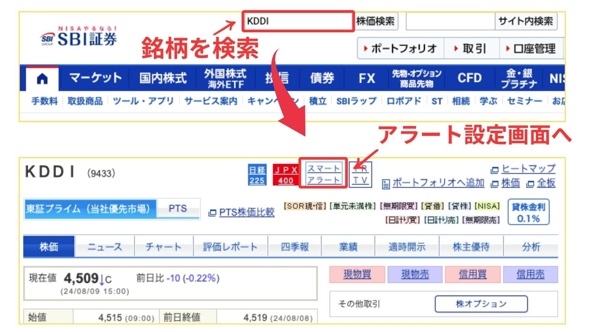Select the 債券 navigation menu
591x332 pixels.
coord(322,78)
